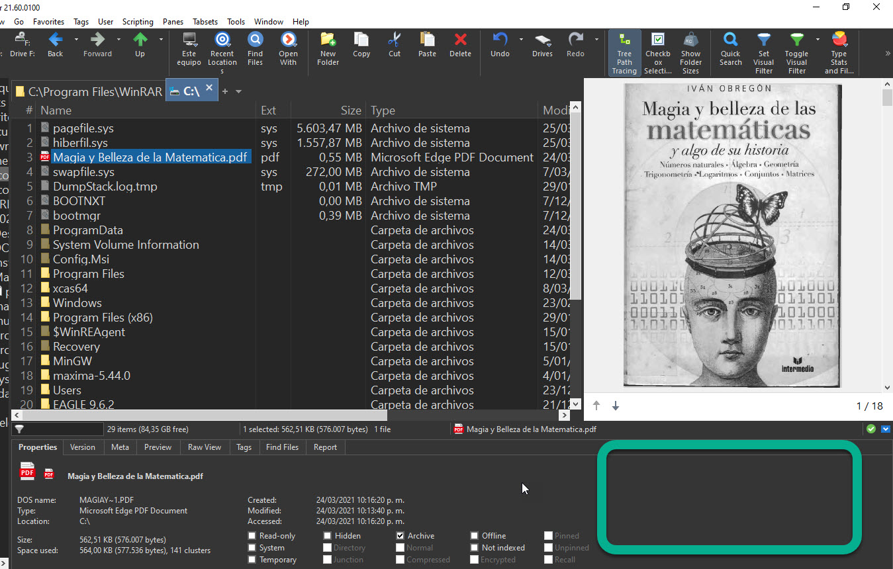893x569 pixels.
Task: Open the blue info panel dropdown
Action: pos(886,429)
